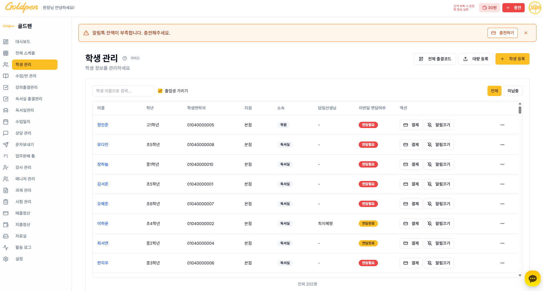Click the calendar icon for class journal
Screen dimensions: 543x291
(6, 122)
